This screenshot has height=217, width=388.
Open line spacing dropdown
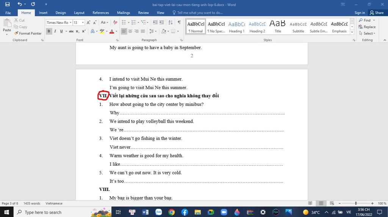153,31
